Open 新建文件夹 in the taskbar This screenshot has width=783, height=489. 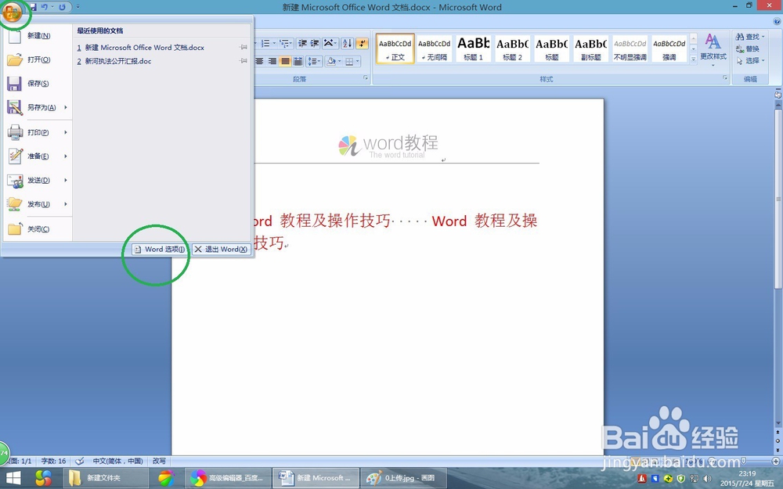(106, 478)
